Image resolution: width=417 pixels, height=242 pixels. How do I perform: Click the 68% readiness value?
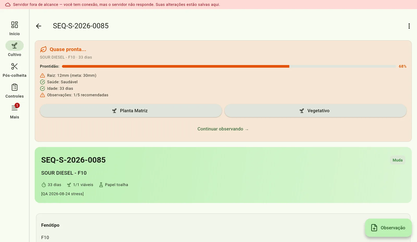pos(402,66)
